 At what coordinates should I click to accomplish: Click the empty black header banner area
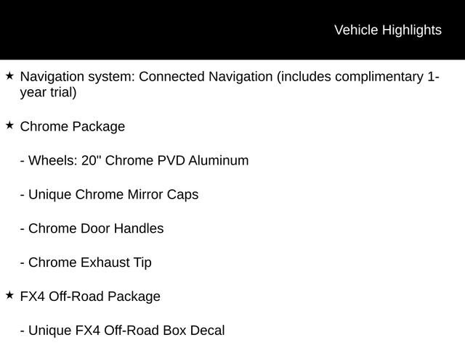[145, 29]
